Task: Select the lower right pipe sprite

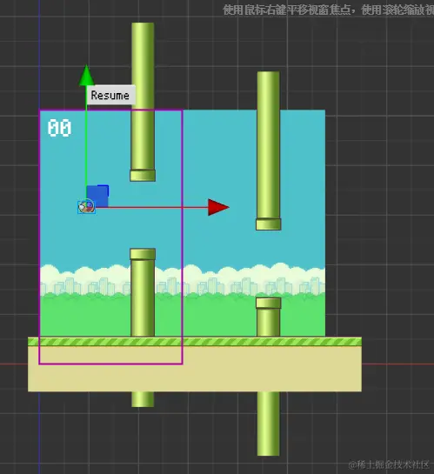Action: [269, 377]
